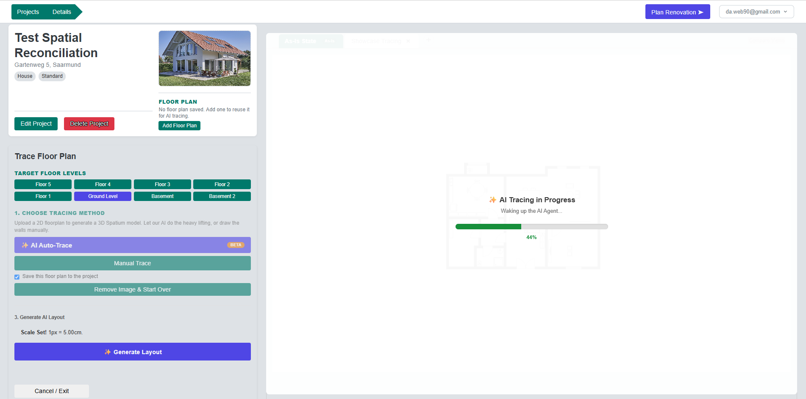Select the Basement level
Image resolution: width=806 pixels, height=399 pixels.
click(x=162, y=196)
